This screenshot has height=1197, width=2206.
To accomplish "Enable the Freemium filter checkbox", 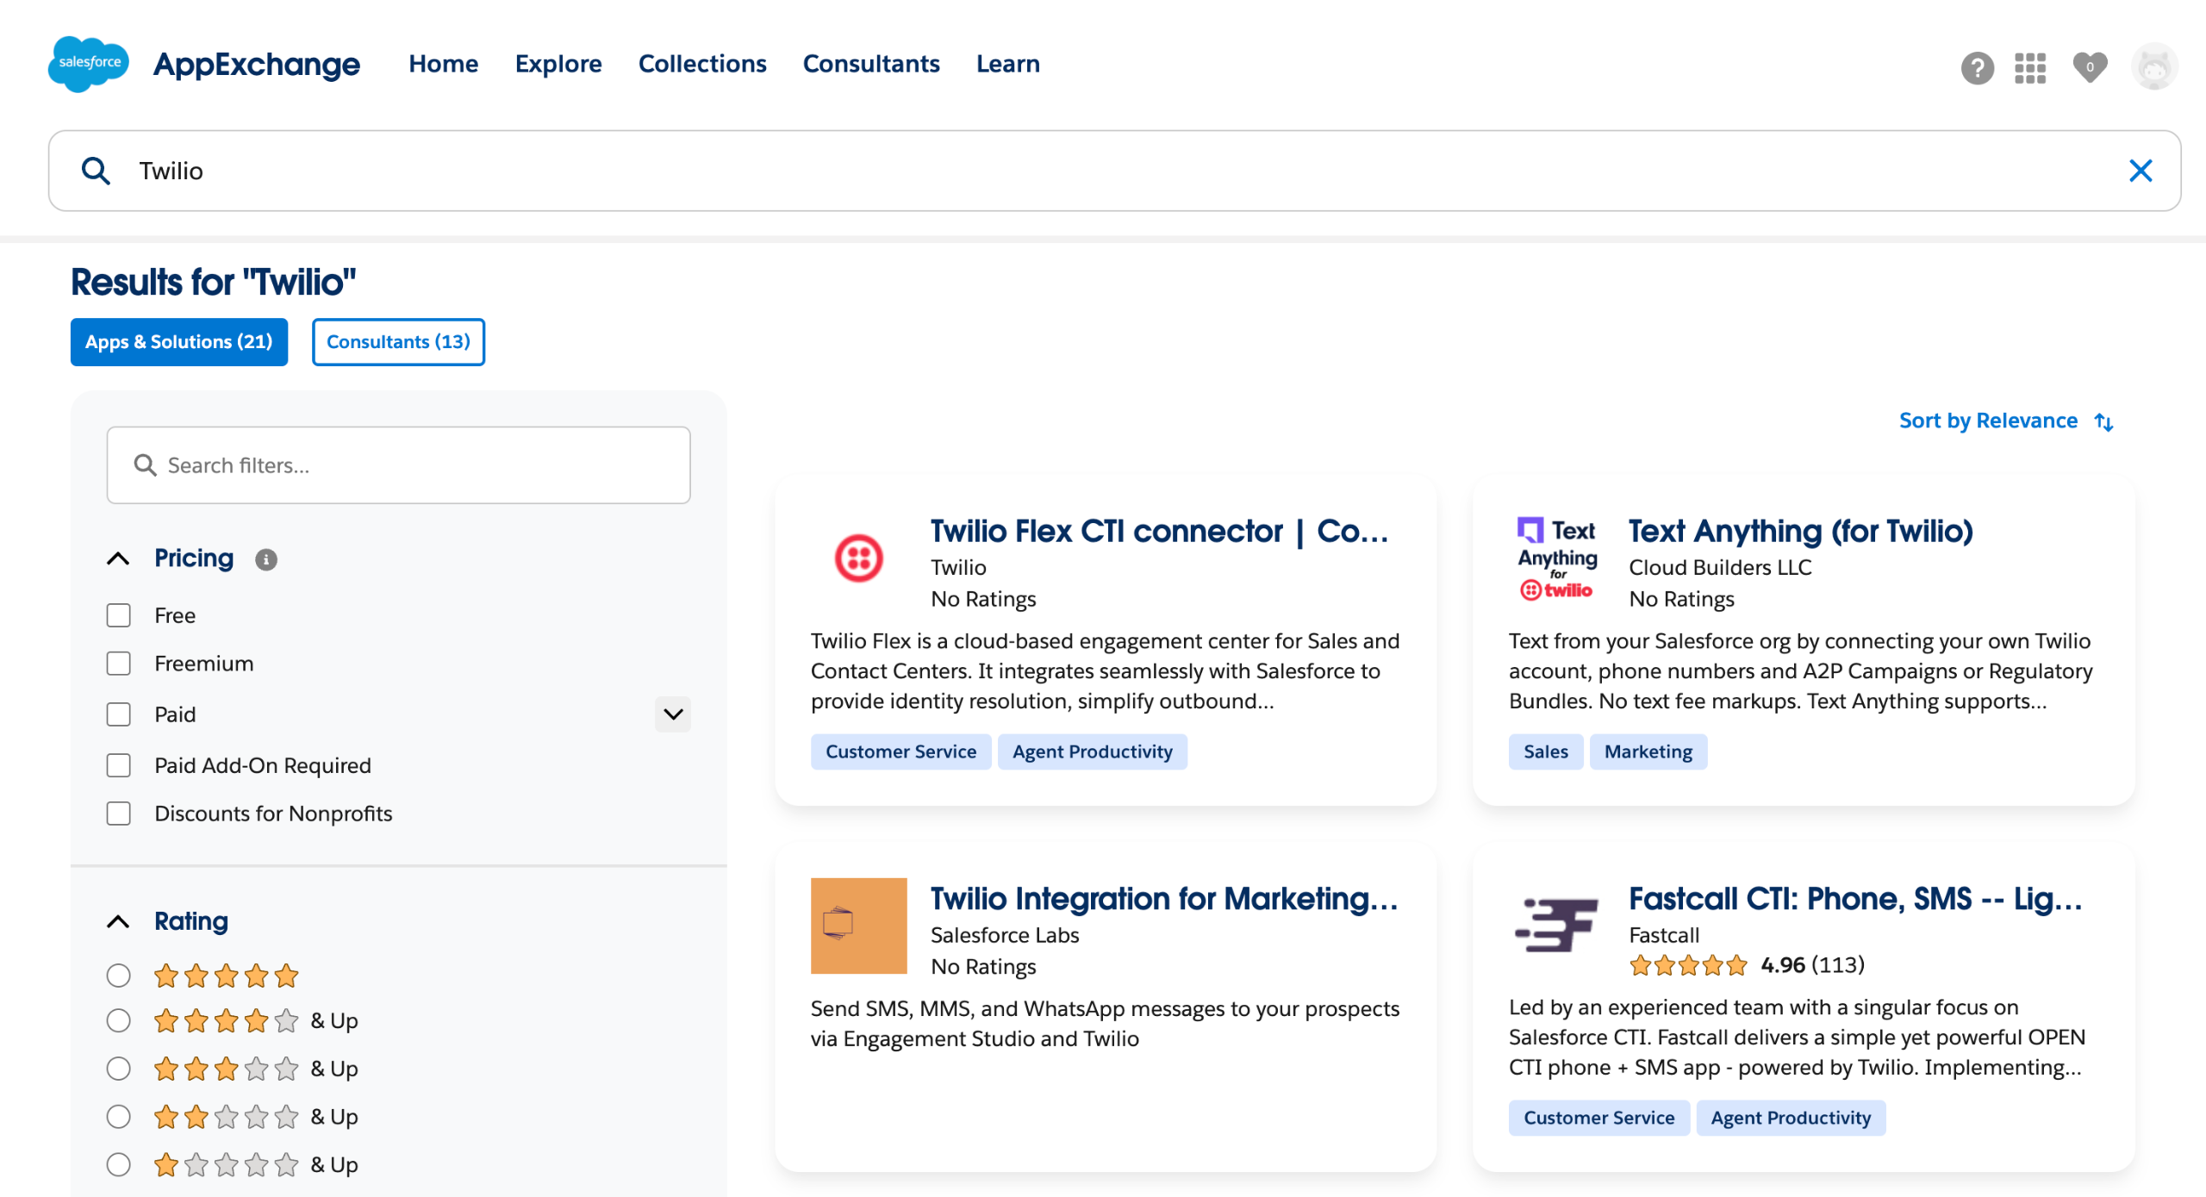I will (x=119, y=664).
